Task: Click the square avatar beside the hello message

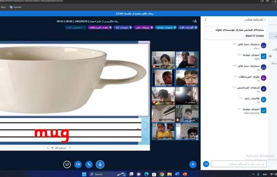Action: pyautogui.click(x=263, y=56)
